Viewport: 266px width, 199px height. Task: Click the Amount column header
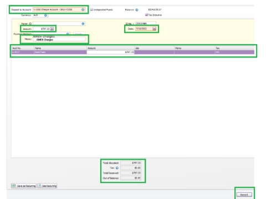coord(110,48)
